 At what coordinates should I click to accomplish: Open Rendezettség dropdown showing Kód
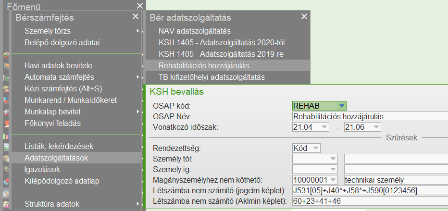[x=315, y=149]
